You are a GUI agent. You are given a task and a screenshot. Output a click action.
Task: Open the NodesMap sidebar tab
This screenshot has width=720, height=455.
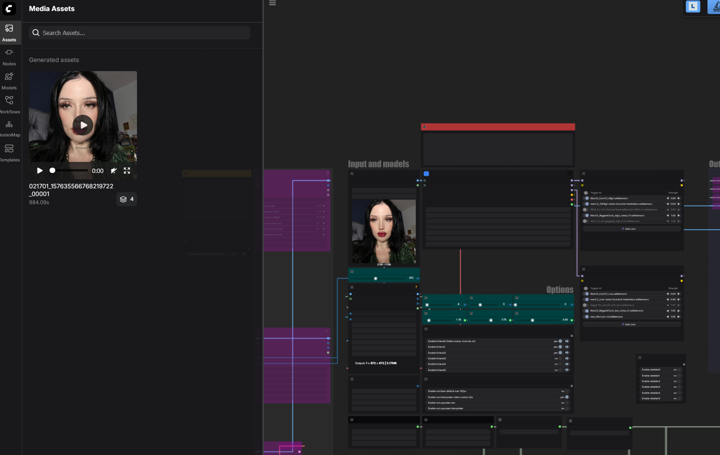pyautogui.click(x=9, y=128)
